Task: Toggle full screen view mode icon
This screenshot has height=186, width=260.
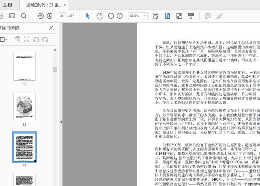Action: pyautogui.click(x=179, y=16)
